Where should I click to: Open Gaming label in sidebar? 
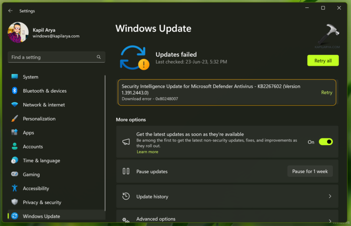(x=32, y=174)
